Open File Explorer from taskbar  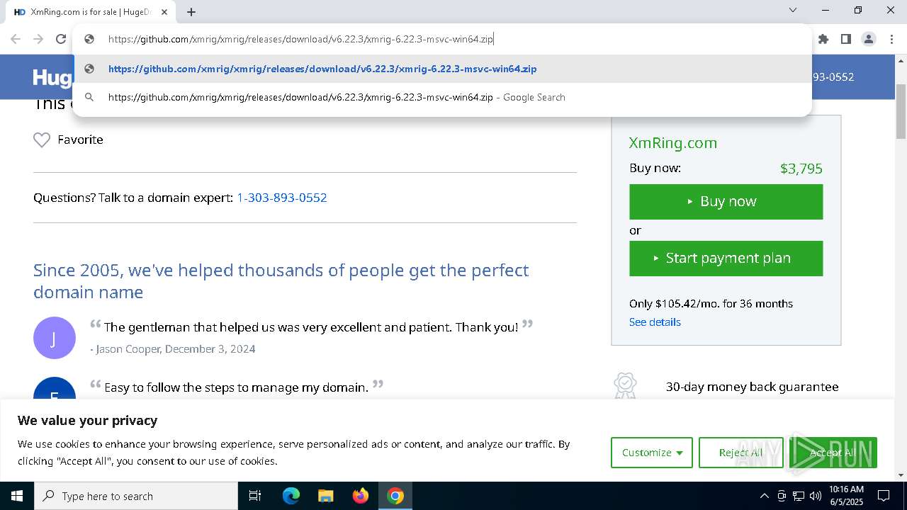326,496
